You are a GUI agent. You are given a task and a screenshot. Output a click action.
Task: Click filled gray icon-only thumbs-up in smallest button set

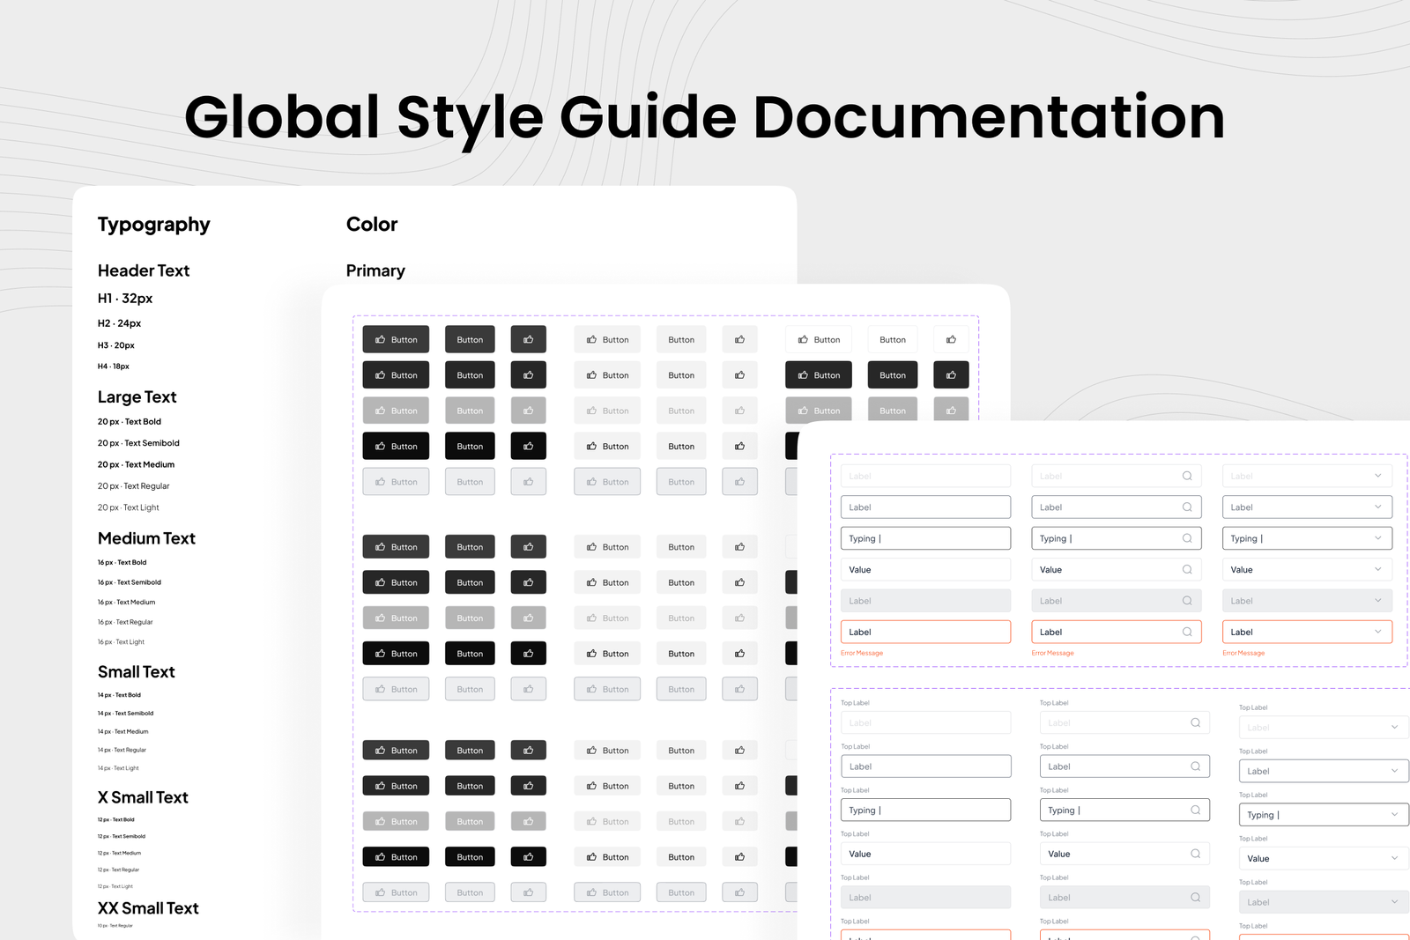(x=529, y=821)
